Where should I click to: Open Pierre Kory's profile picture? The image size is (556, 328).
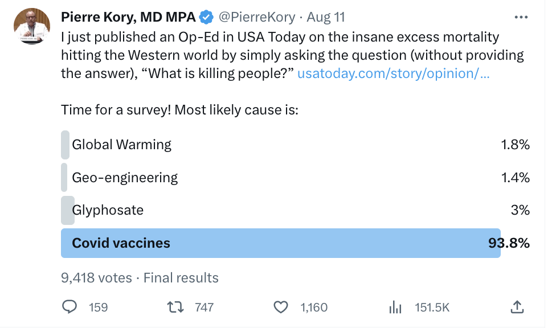[x=31, y=26]
